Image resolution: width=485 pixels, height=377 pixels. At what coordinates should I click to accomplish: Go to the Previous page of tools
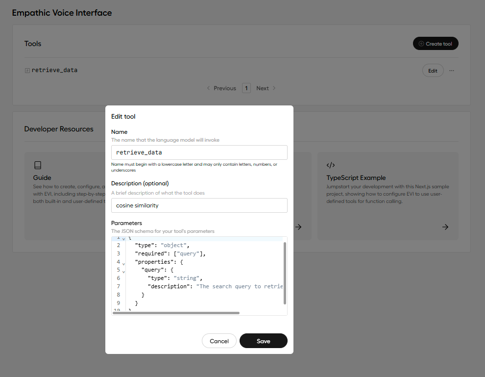point(221,88)
